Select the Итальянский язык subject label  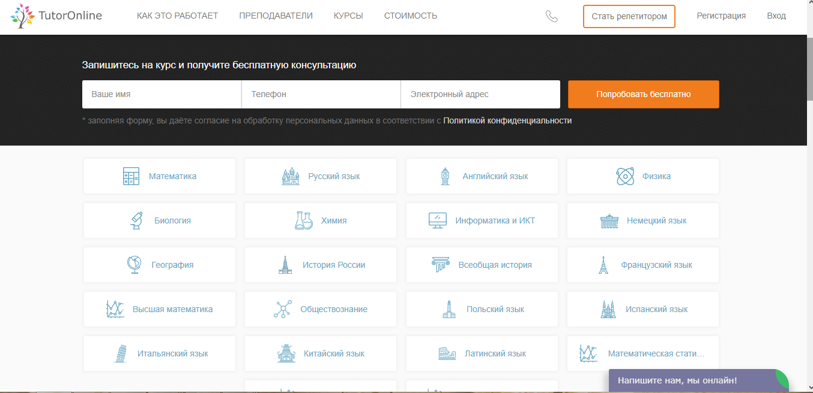[x=173, y=353]
